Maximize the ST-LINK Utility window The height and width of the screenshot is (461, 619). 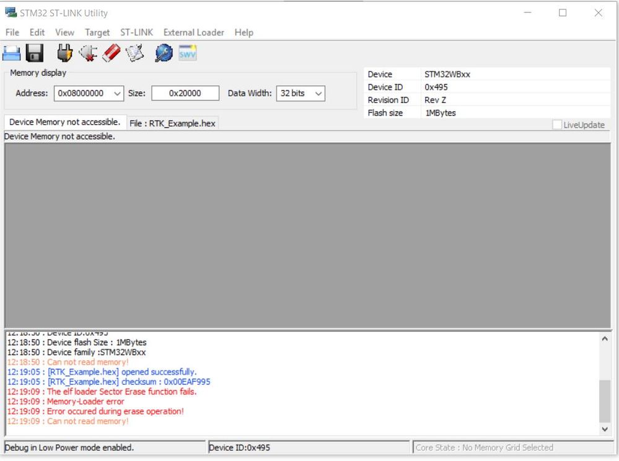point(563,12)
